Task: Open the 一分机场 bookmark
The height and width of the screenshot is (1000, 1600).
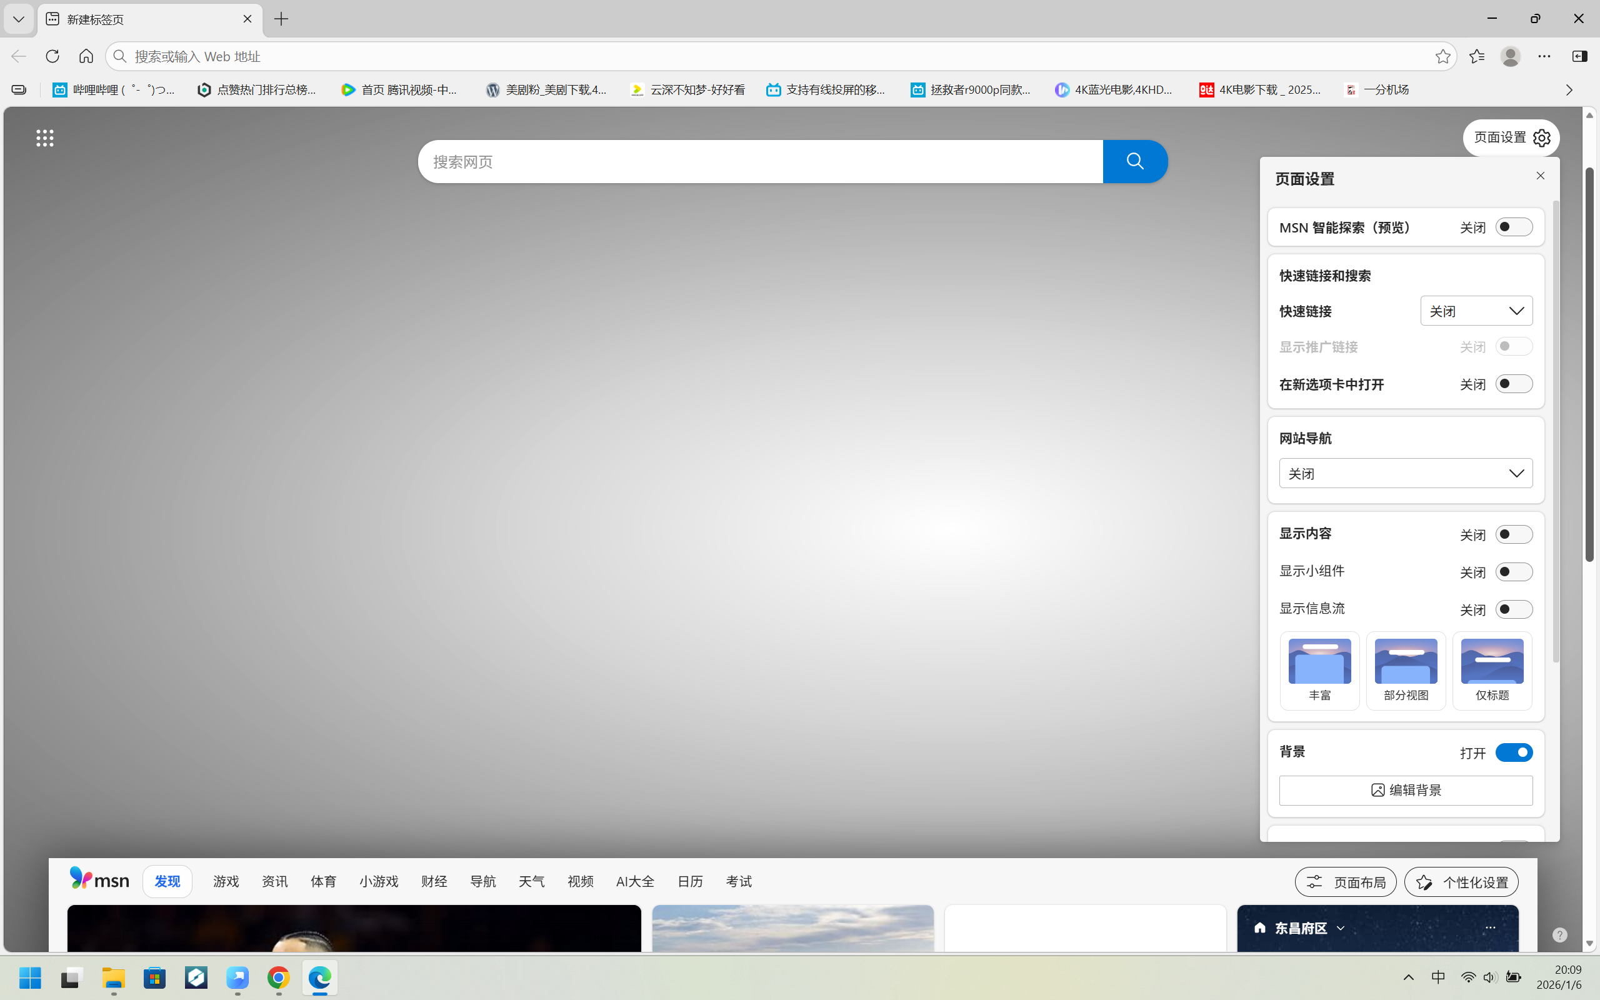Action: (x=1377, y=89)
